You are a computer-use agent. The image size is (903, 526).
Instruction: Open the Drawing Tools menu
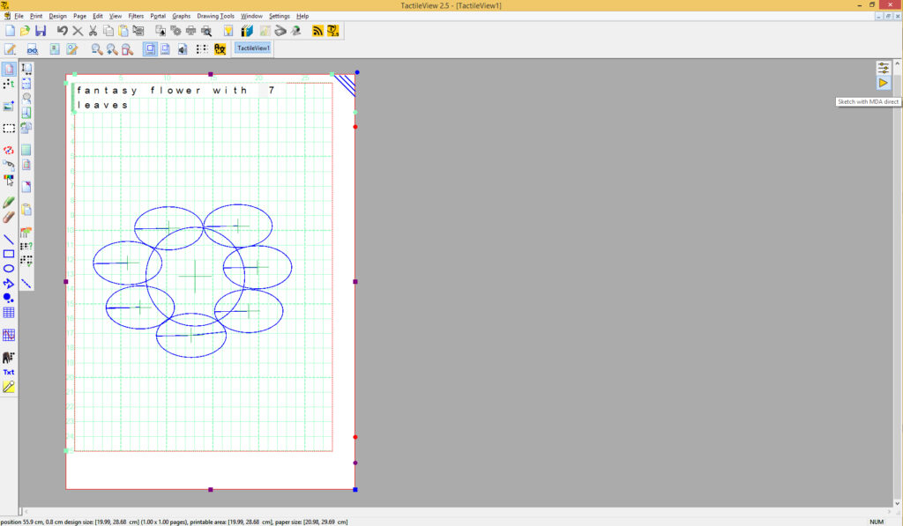[215, 16]
